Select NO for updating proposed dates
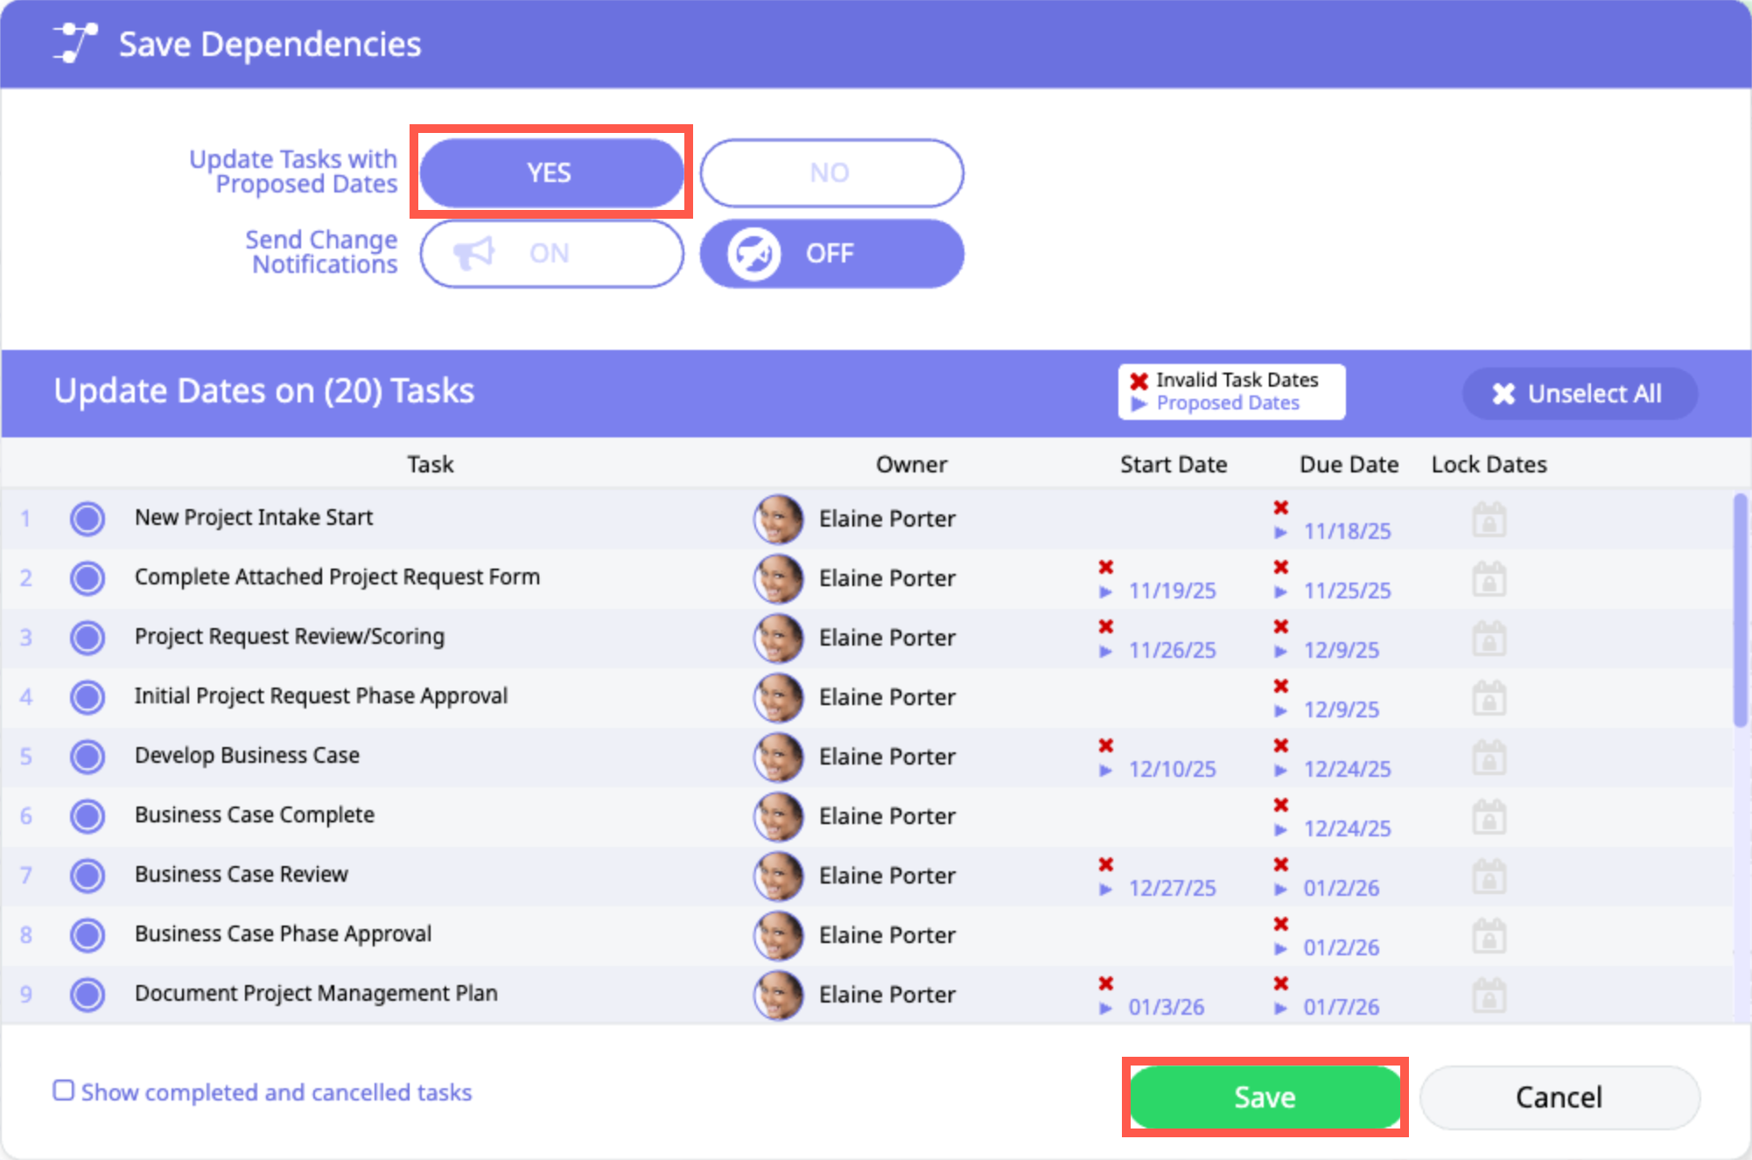This screenshot has height=1160, width=1752. [x=830, y=173]
